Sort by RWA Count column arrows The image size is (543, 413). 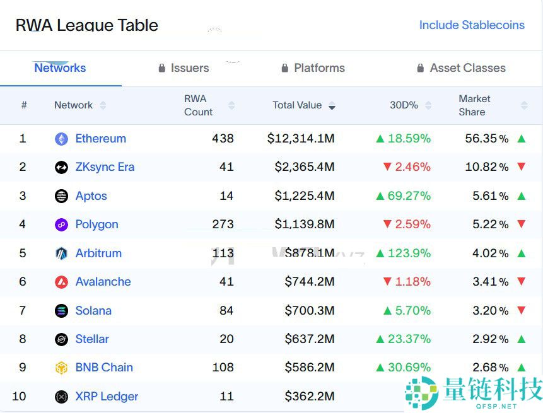[231, 105]
